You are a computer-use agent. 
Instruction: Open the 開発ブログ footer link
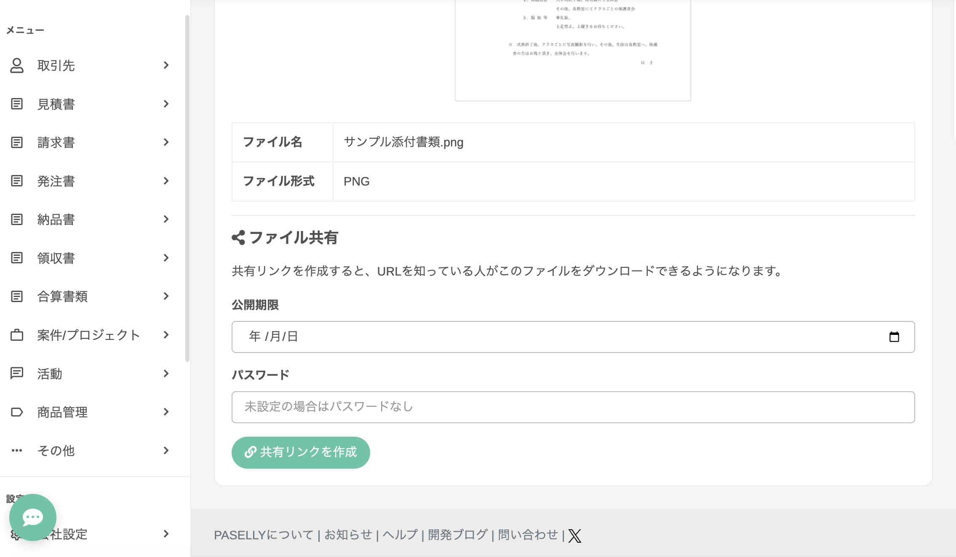[458, 535]
